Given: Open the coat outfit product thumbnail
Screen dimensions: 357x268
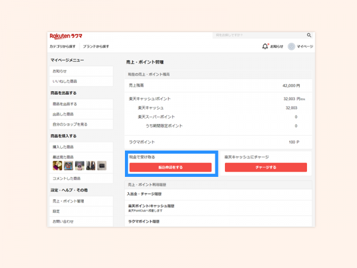Looking at the screenshot, I should pyautogui.click(x=90, y=166).
